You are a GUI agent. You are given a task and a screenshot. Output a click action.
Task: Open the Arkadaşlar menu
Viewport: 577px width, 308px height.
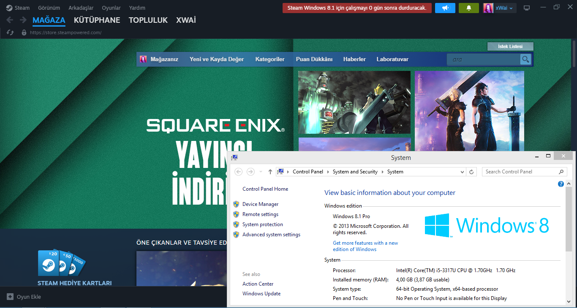coord(81,8)
